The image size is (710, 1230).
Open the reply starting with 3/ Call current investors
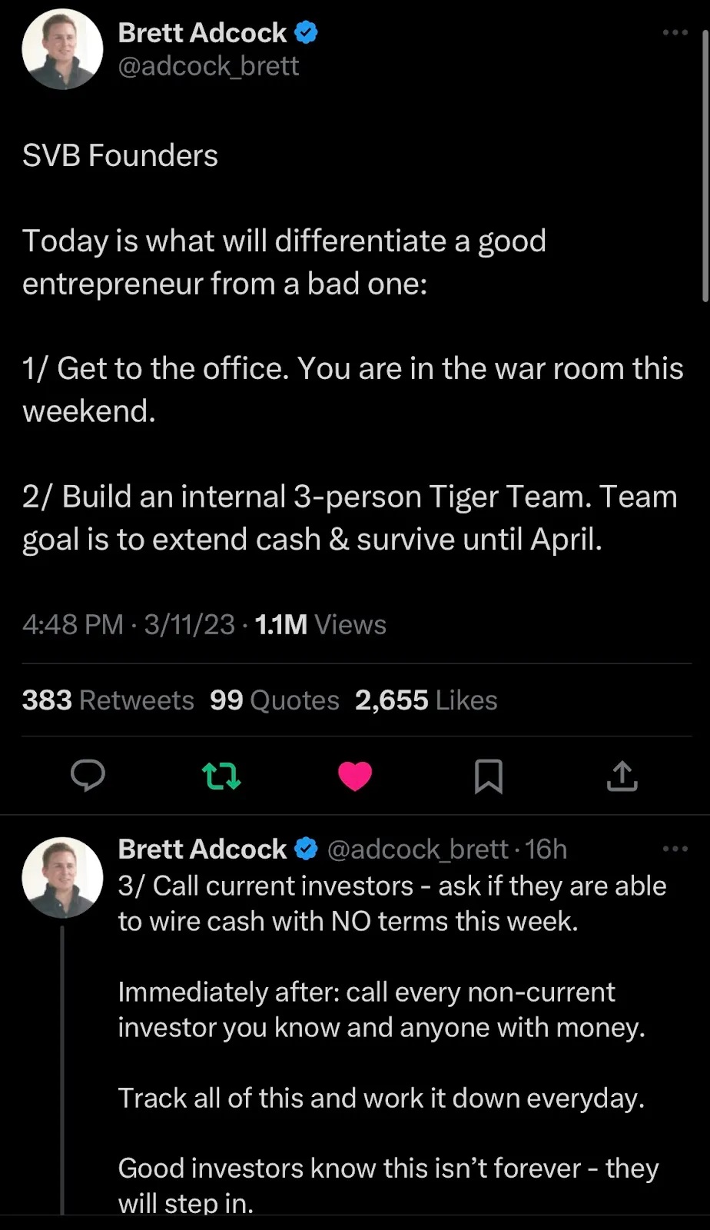pos(392,903)
